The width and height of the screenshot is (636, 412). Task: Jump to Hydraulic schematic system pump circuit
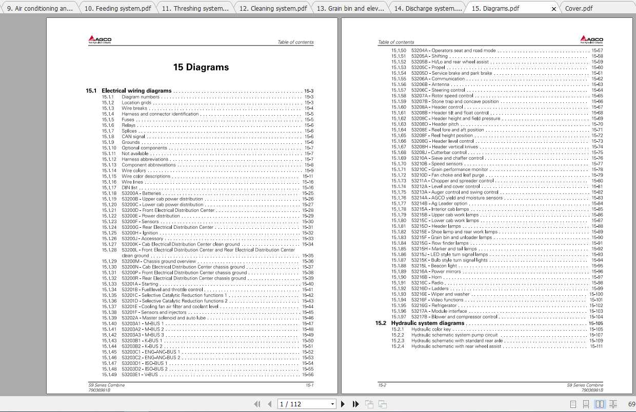pyautogui.click(x=454, y=335)
